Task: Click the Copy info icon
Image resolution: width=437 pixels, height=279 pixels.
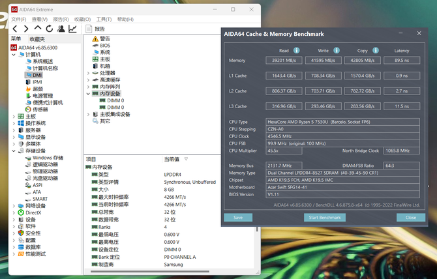Action: 376,50
